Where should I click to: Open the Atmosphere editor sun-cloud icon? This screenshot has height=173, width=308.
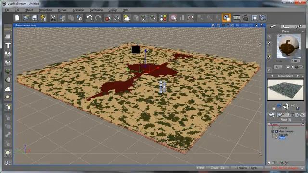pyautogui.click(x=127, y=18)
